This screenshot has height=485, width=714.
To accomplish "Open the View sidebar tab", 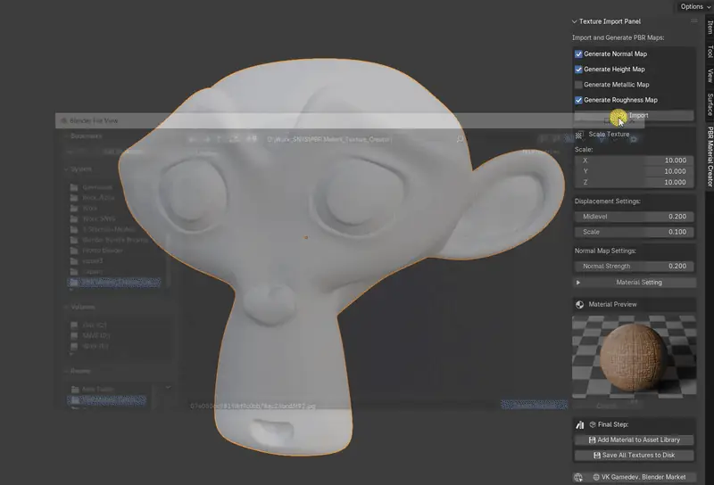I will coord(710,76).
